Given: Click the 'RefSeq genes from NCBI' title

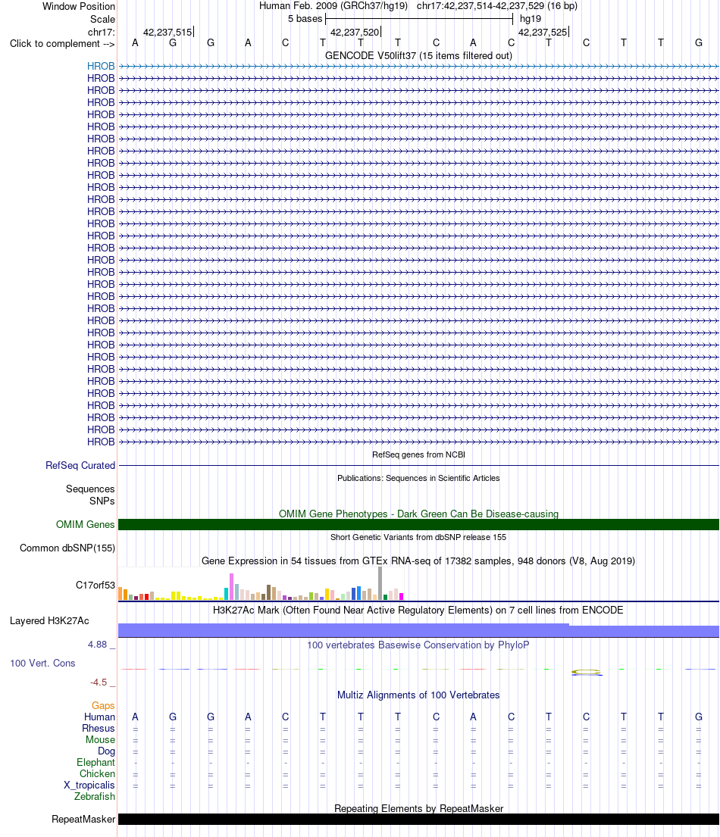Looking at the screenshot, I should [x=419, y=454].
